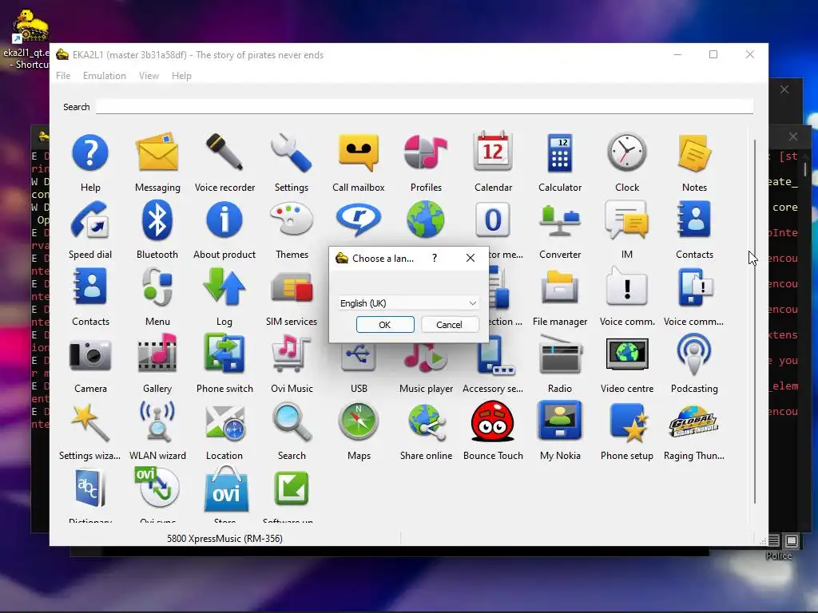Open the File menu
This screenshot has width=818, height=613.
pos(63,76)
